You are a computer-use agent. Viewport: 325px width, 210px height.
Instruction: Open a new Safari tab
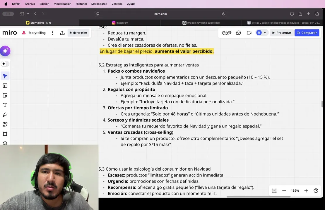[308, 14]
